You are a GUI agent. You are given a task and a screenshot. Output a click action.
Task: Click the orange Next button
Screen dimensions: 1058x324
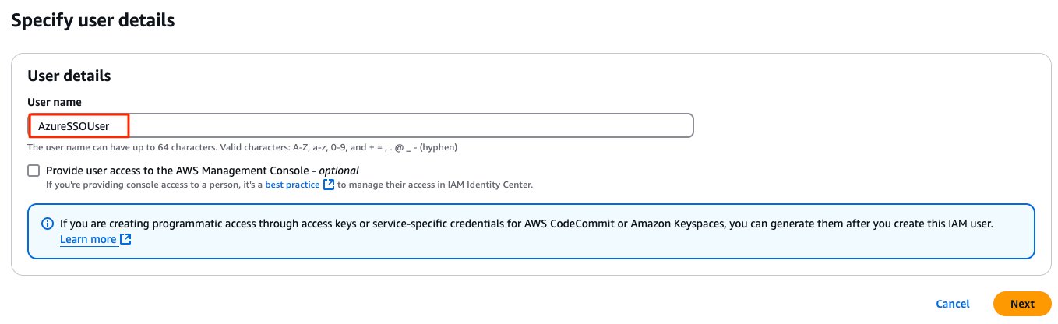1022,304
